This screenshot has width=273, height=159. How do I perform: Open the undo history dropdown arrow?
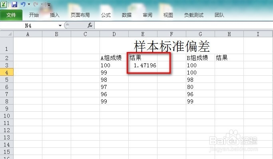point(29,4)
